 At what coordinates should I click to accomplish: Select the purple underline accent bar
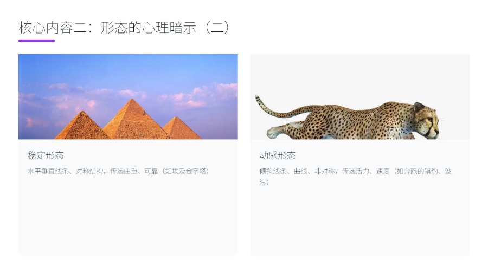37,41
